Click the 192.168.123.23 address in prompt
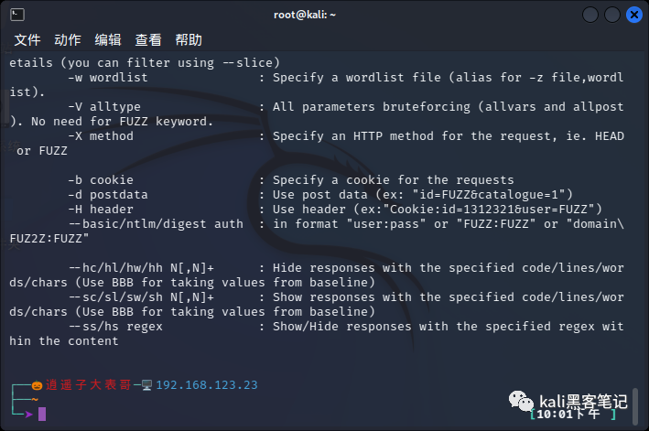 [x=207, y=385]
